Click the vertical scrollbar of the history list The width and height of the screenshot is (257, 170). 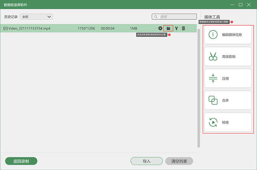(199, 84)
